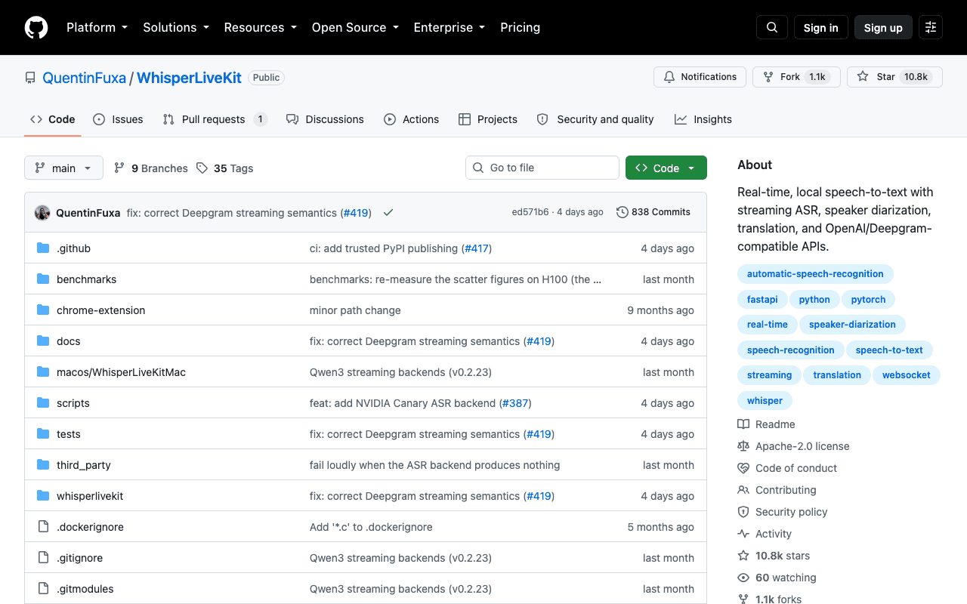This screenshot has width=967, height=604.
Task: Click the third_party folder icon
Action: (43, 465)
